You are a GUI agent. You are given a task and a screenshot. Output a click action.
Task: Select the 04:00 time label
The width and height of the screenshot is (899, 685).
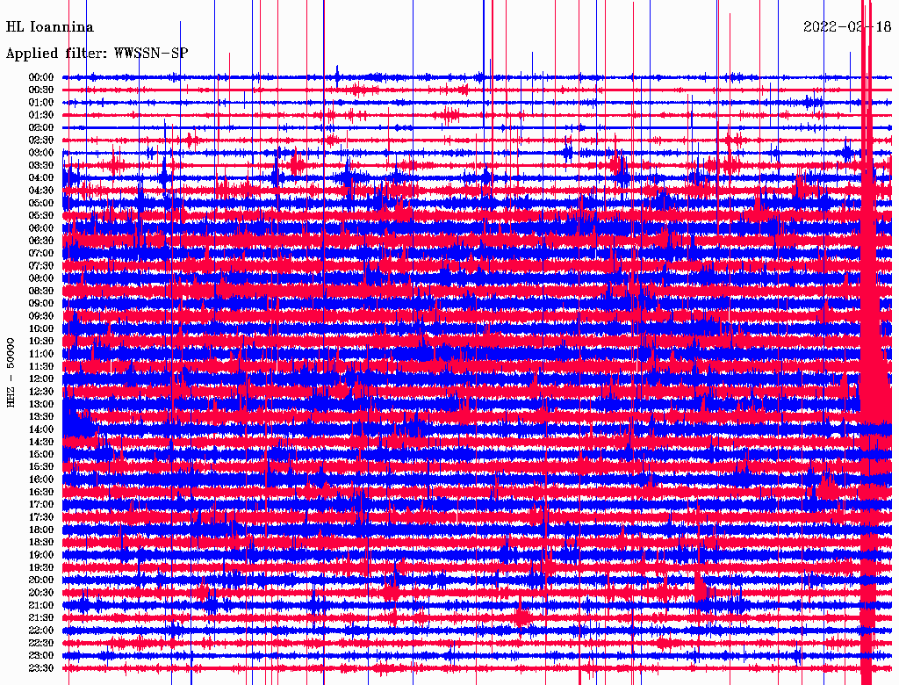tap(41, 178)
